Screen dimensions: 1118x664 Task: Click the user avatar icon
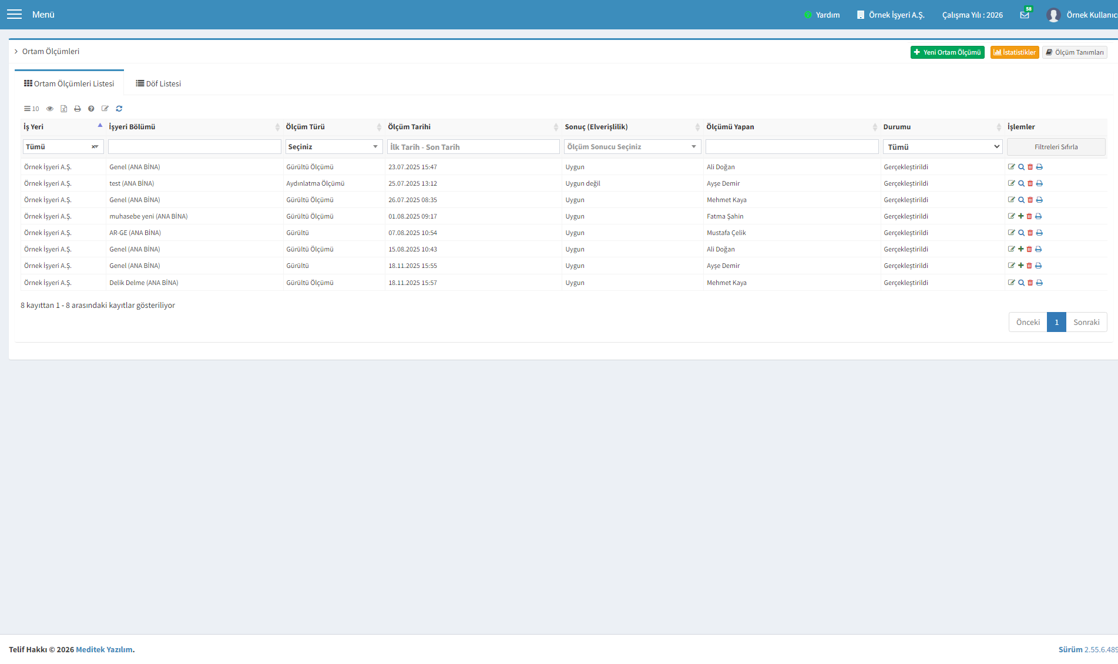(1053, 15)
